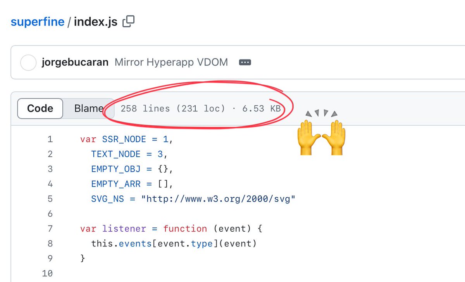The height and width of the screenshot is (282, 465).
Task: Expand commit details with the ellipsis button
Action: 245,62
